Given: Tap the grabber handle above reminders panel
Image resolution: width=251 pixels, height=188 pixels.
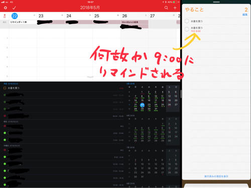Looking at the screenshot, I should 216,2.
